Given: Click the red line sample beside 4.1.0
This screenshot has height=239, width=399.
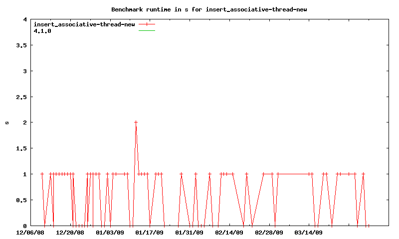Looking at the screenshot, I should coord(147,31).
